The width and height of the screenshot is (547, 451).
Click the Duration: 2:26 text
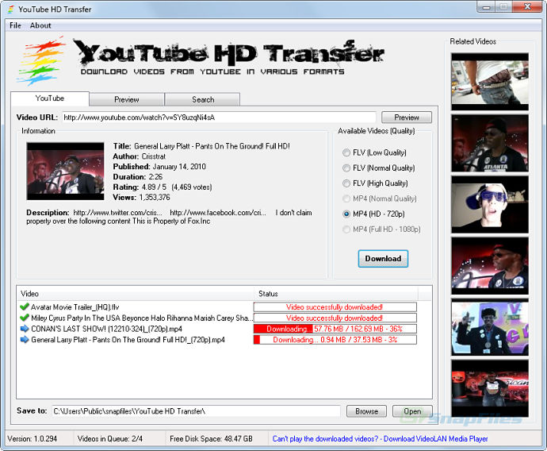point(138,177)
